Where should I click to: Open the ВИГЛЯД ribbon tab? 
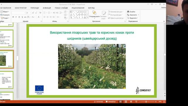point(91,8)
